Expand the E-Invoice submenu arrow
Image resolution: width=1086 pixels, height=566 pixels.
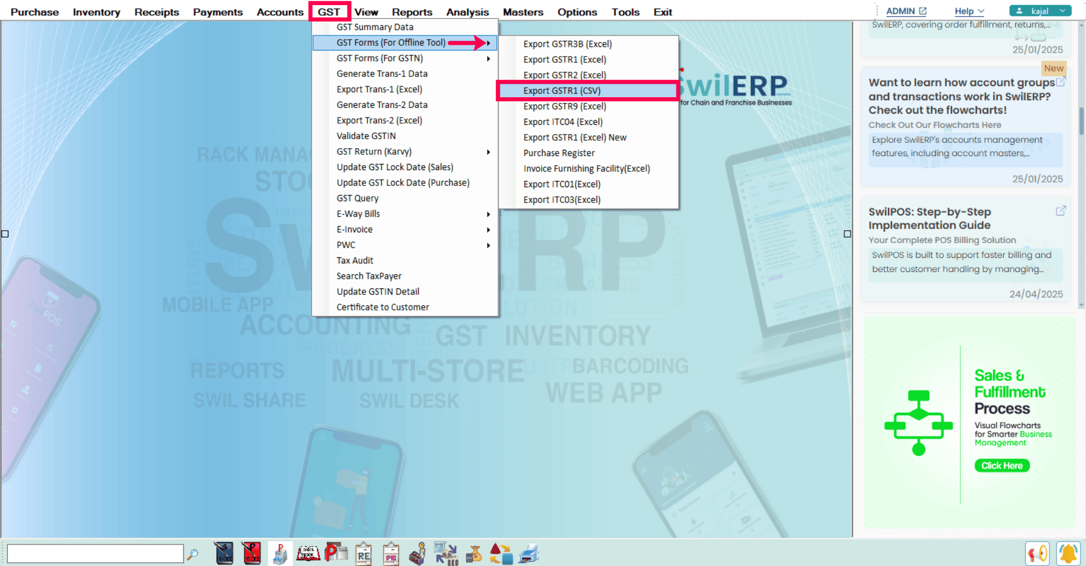[488, 230]
